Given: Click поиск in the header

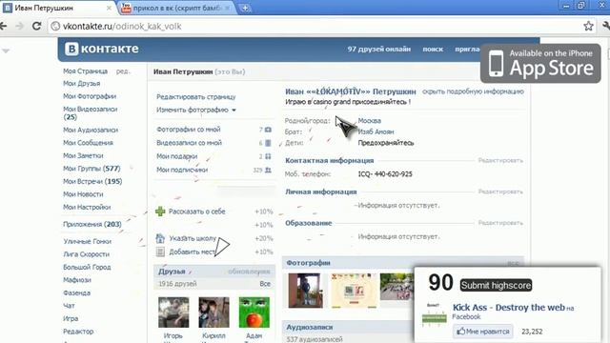Looking at the screenshot, I should pyautogui.click(x=433, y=49).
